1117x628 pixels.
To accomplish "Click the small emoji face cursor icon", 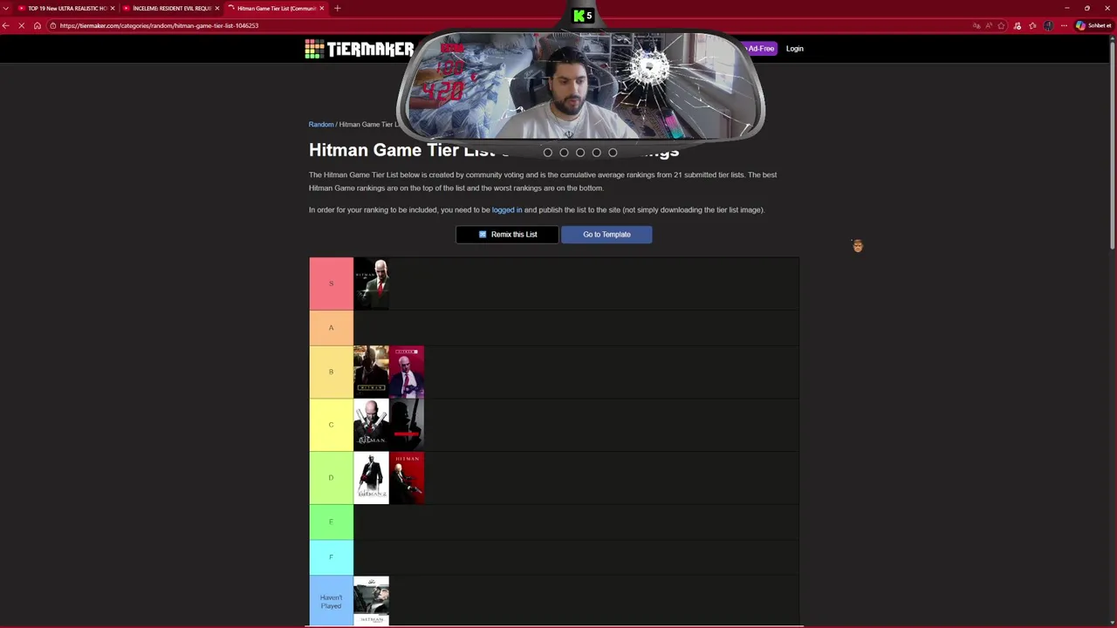I will (x=858, y=246).
